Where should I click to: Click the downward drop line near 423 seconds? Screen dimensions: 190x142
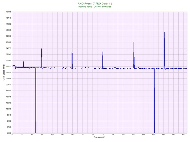[x=154, y=100]
